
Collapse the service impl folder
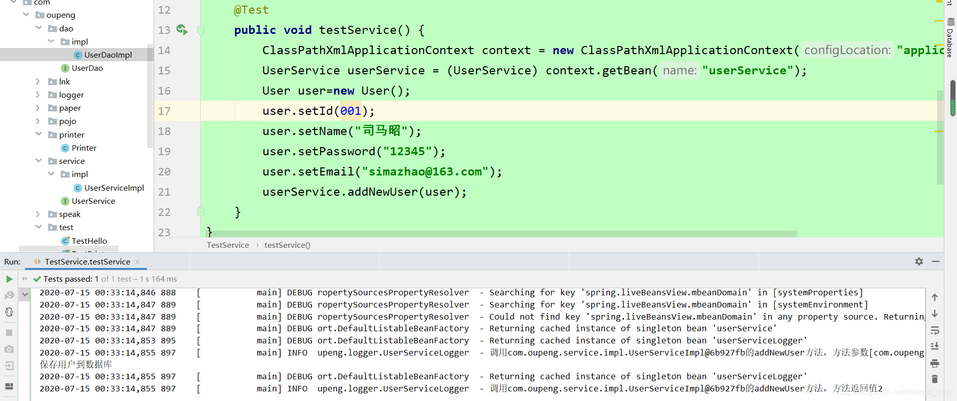[x=51, y=174]
